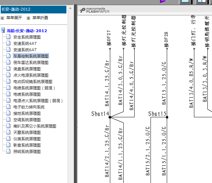Open 喇叭及其它小系统原理图 diagram
This screenshot has width=212, height=183.
point(35,126)
